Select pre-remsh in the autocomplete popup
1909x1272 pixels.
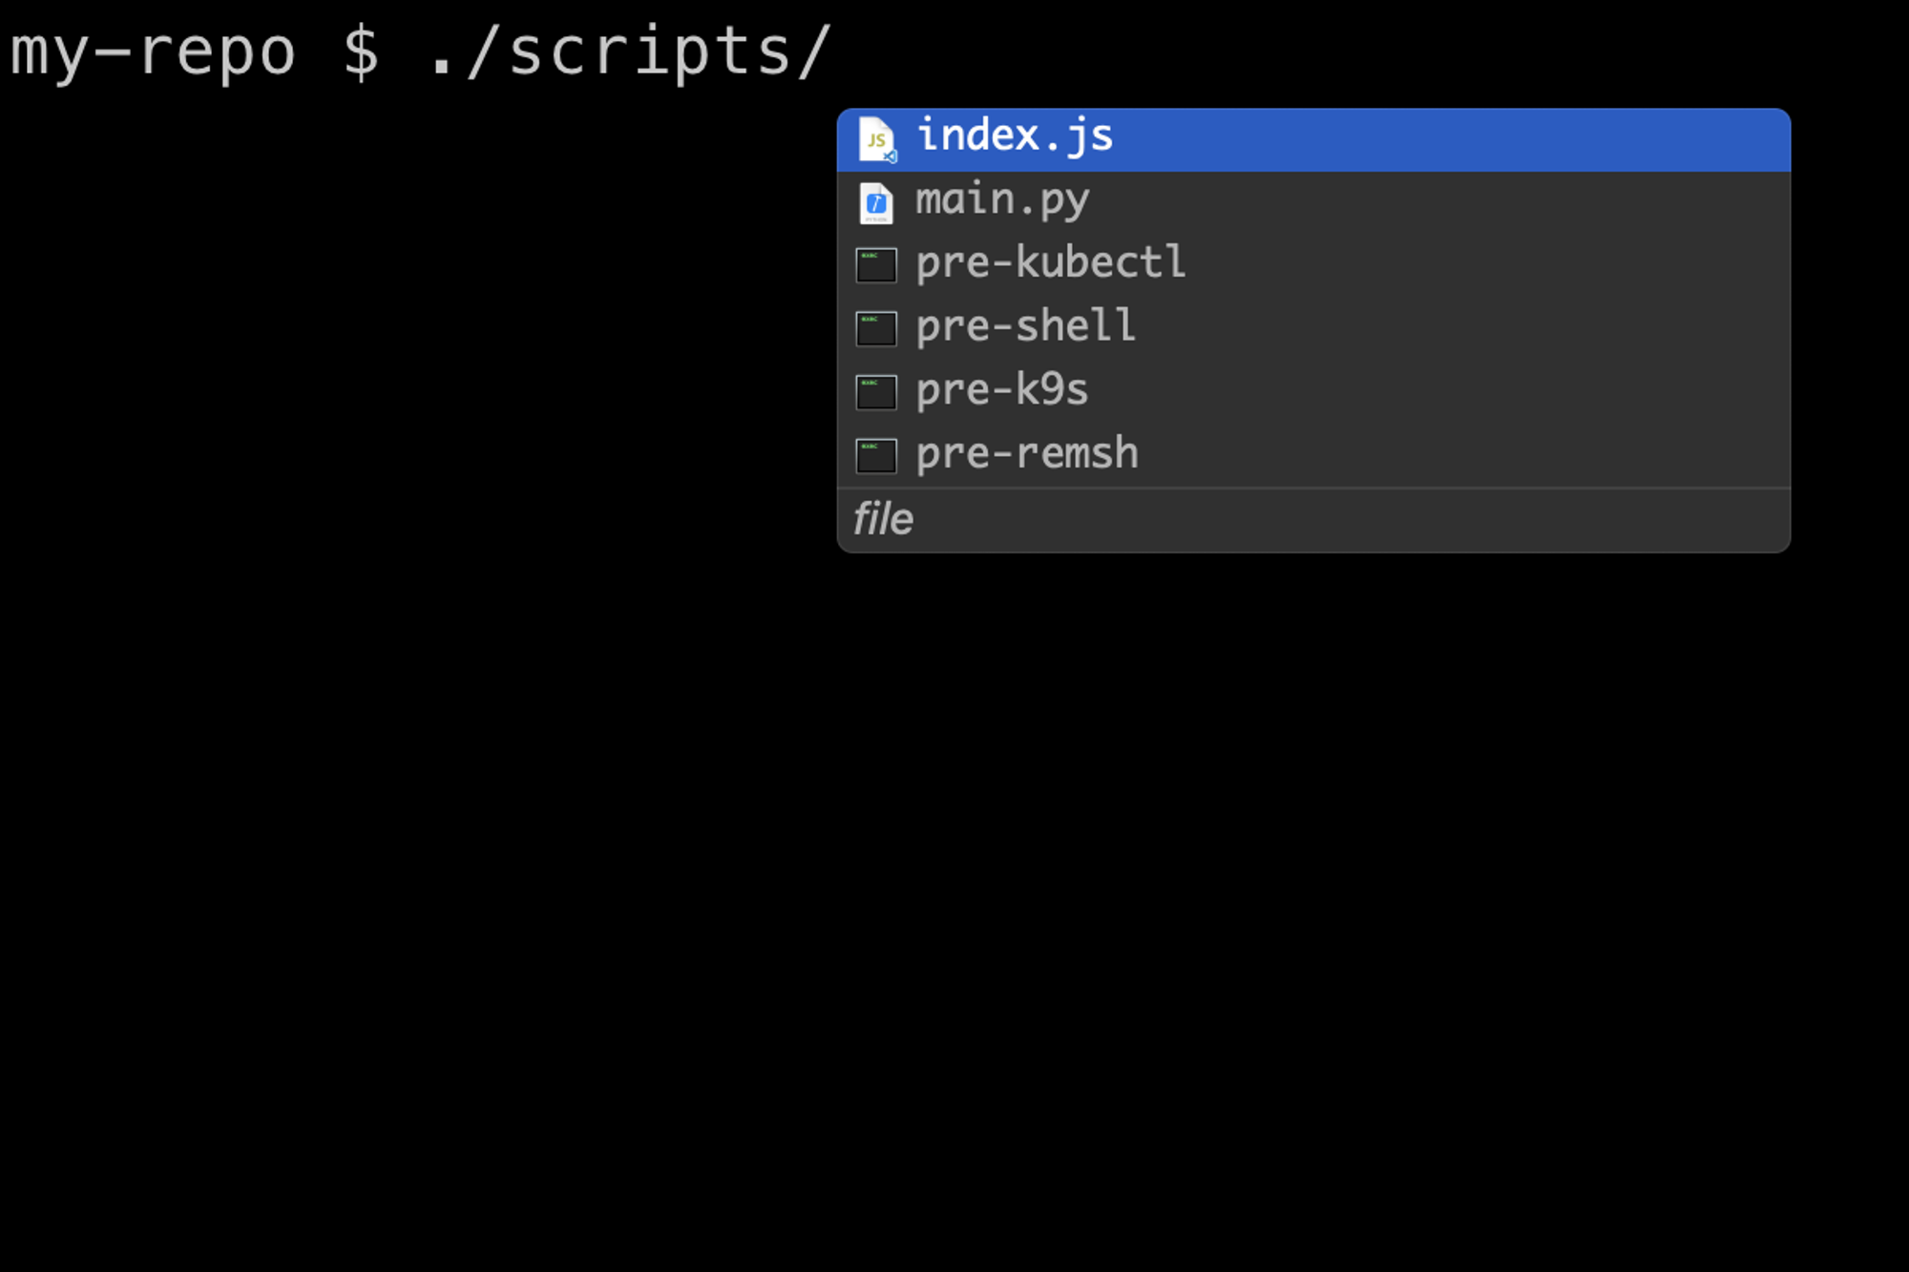click(x=1313, y=455)
